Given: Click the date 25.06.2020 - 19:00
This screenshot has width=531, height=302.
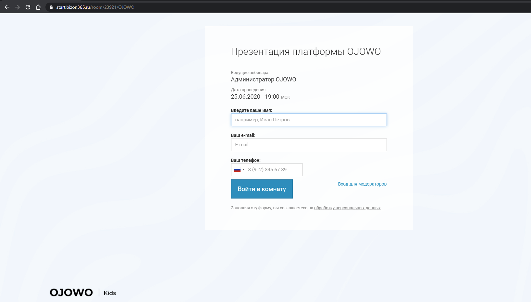Looking at the screenshot, I should [255, 97].
